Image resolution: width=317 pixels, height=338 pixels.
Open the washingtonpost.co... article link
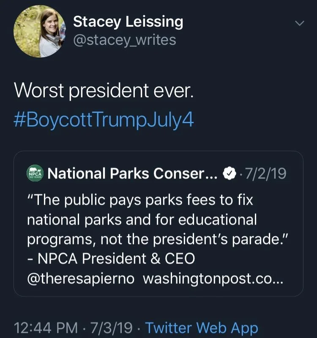click(x=213, y=278)
